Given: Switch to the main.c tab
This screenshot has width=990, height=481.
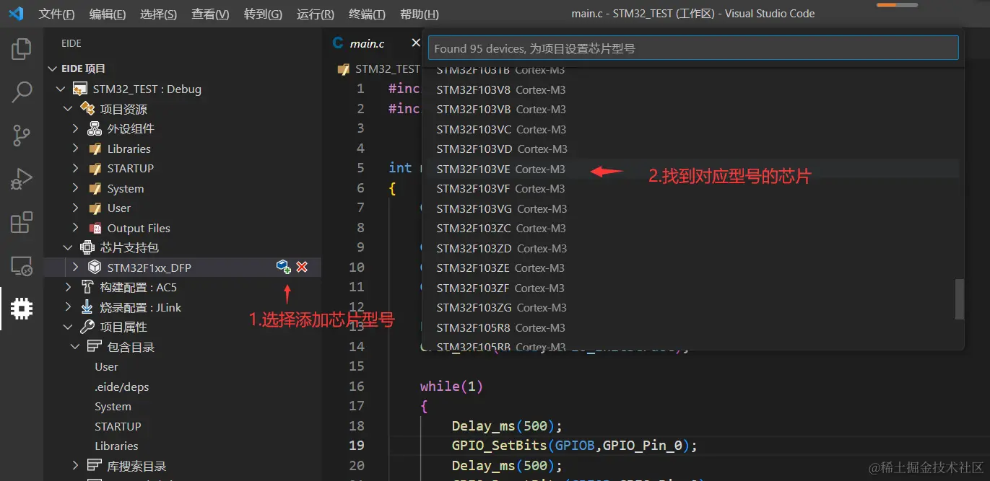Looking at the screenshot, I should pyautogui.click(x=368, y=43).
